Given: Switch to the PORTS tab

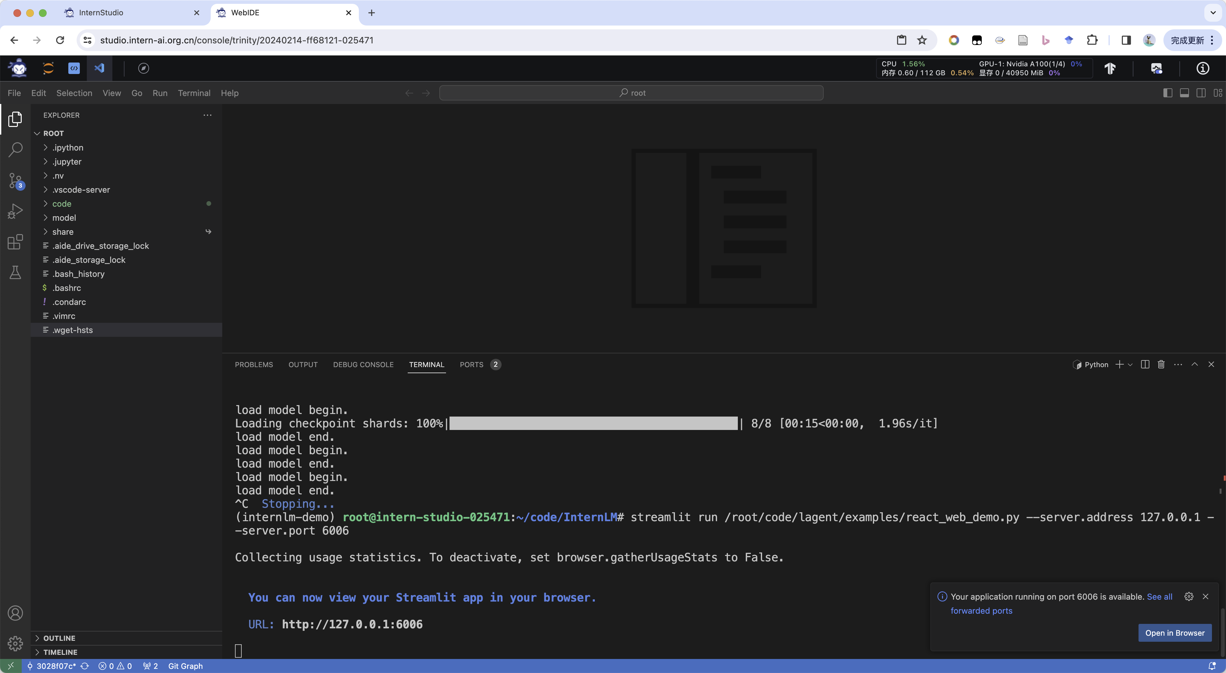Looking at the screenshot, I should (x=471, y=364).
